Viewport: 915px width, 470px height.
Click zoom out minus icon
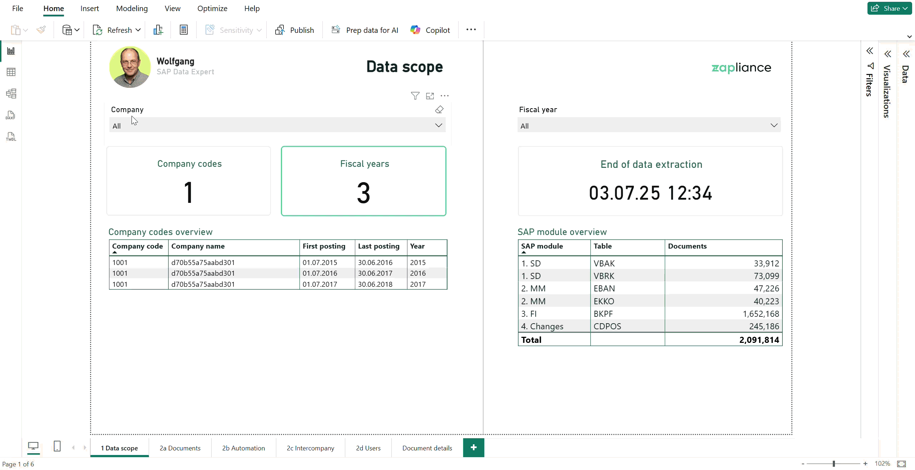pos(803,464)
